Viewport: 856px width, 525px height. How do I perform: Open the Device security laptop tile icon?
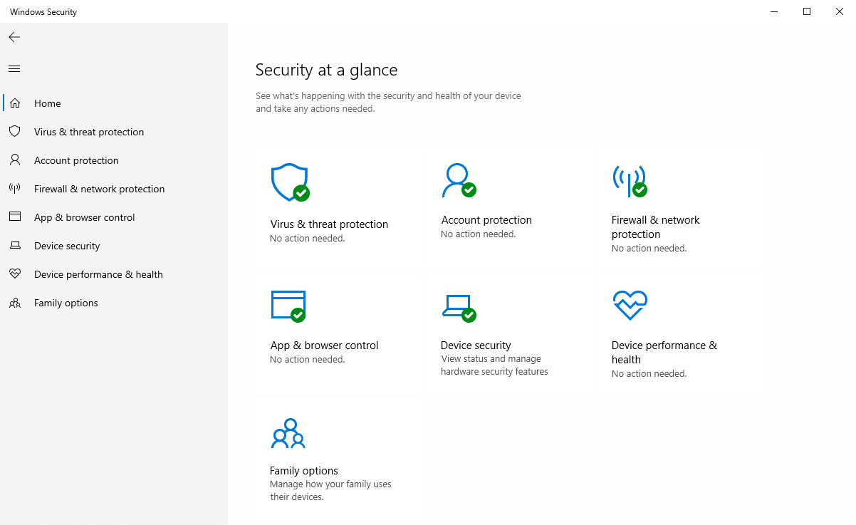[x=457, y=306]
